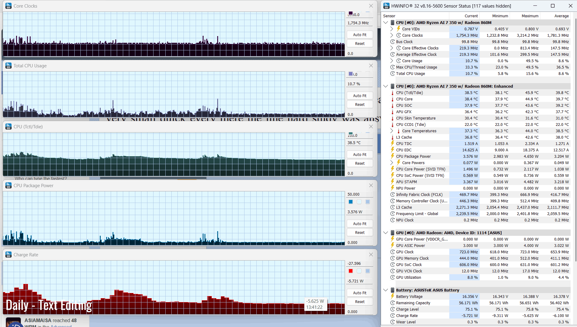
Task: Expand the Core Usage row
Action: pyautogui.click(x=392, y=61)
